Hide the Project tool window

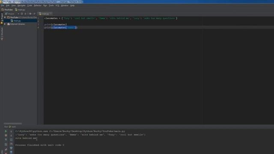[35, 14]
